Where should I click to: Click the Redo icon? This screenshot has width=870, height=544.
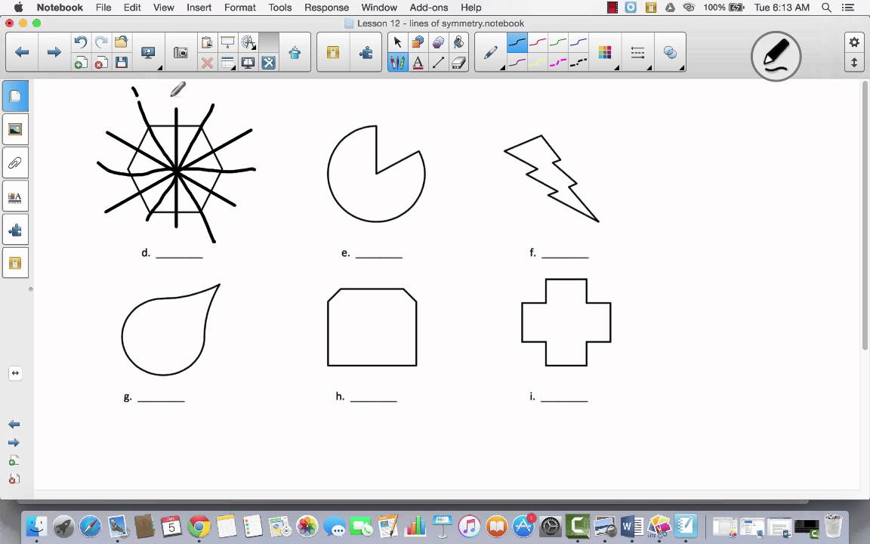101,42
